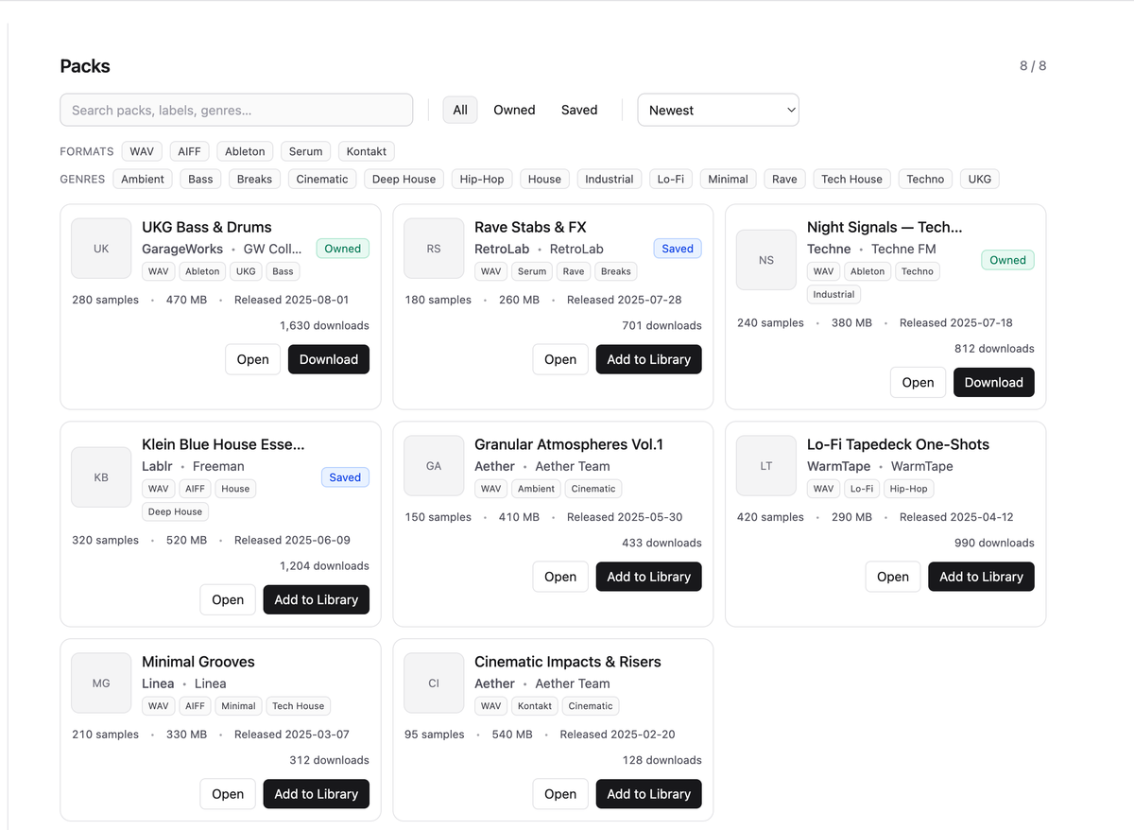Viewport: 1134px width, 830px height.
Task: Click the CI thumbnail for Cinematic Impacts
Action: tap(434, 683)
